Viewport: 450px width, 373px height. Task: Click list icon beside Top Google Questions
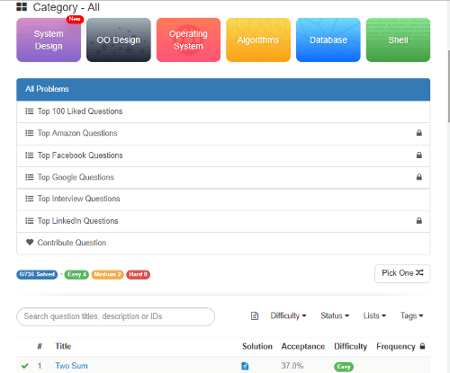coord(30,177)
